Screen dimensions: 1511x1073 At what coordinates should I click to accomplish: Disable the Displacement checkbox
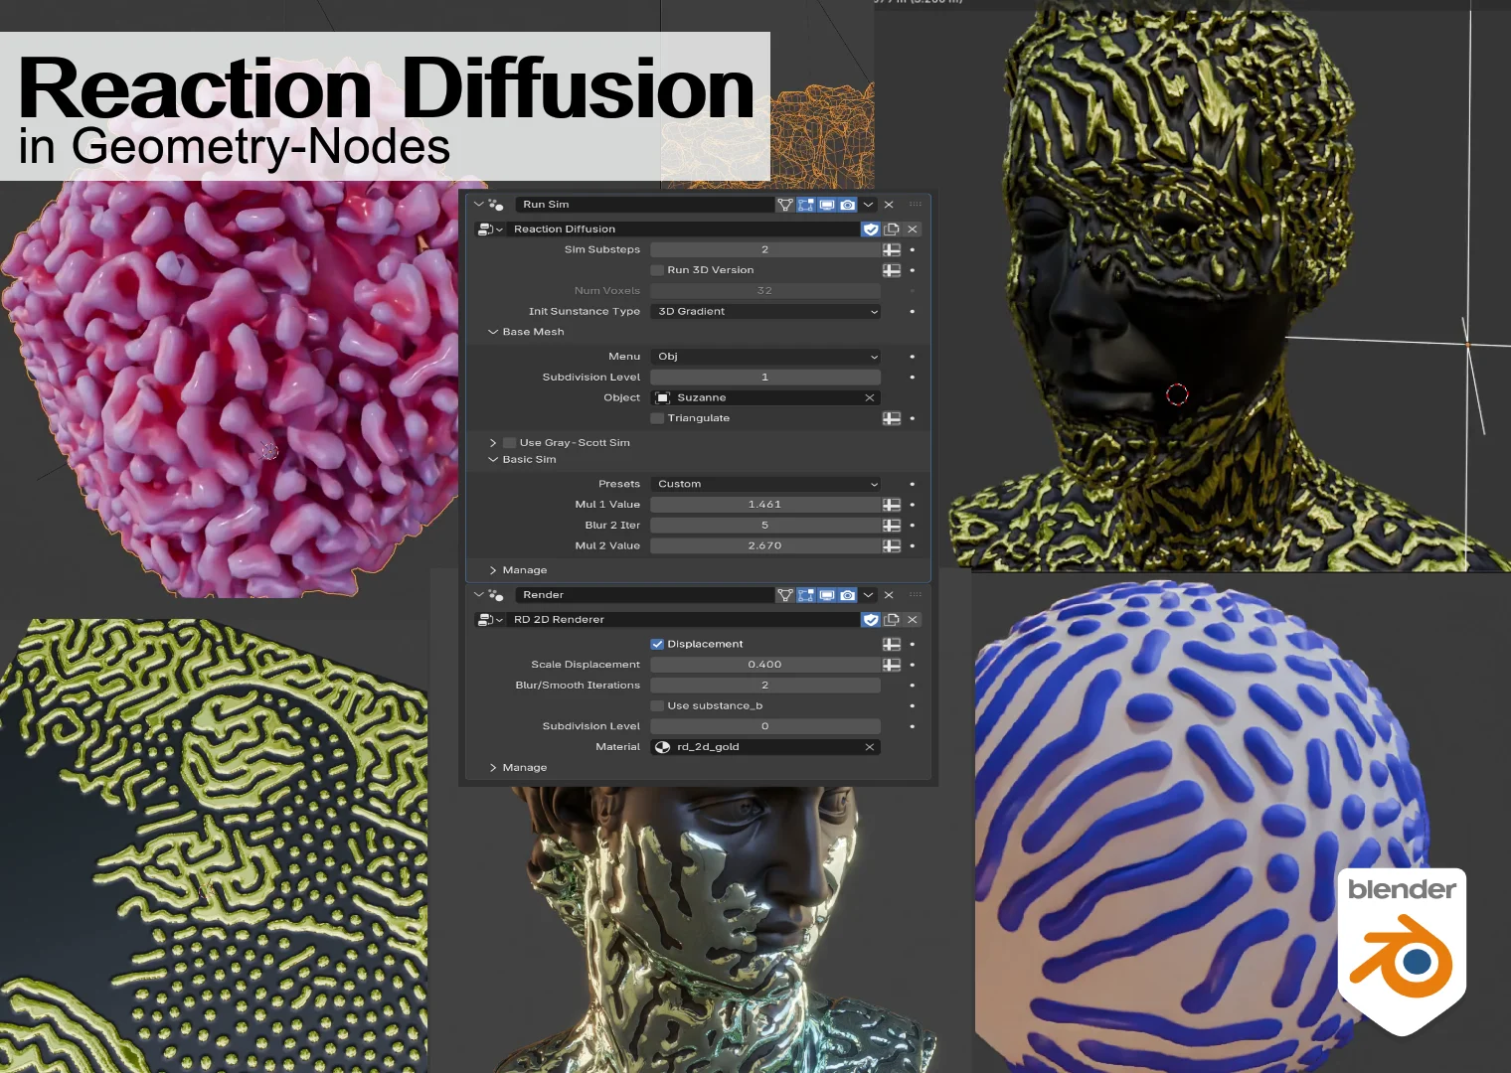(657, 645)
